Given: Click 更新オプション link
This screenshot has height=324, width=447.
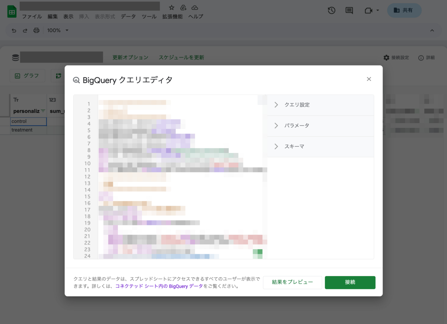Looking at the screenshot, I should tap(130, 58).
